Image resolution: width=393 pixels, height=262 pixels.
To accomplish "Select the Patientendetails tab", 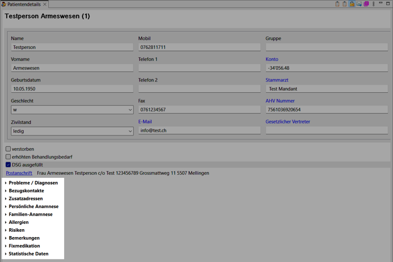I will pos(24,4).
